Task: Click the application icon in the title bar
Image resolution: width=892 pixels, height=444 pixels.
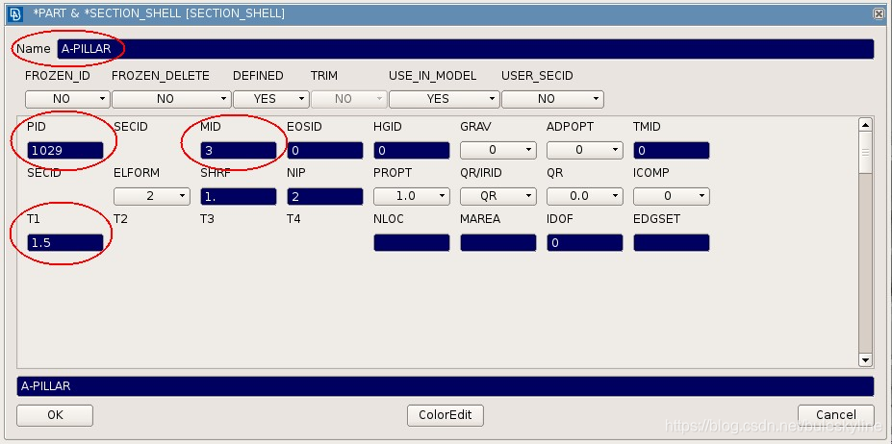Action: tap(13, 13)
